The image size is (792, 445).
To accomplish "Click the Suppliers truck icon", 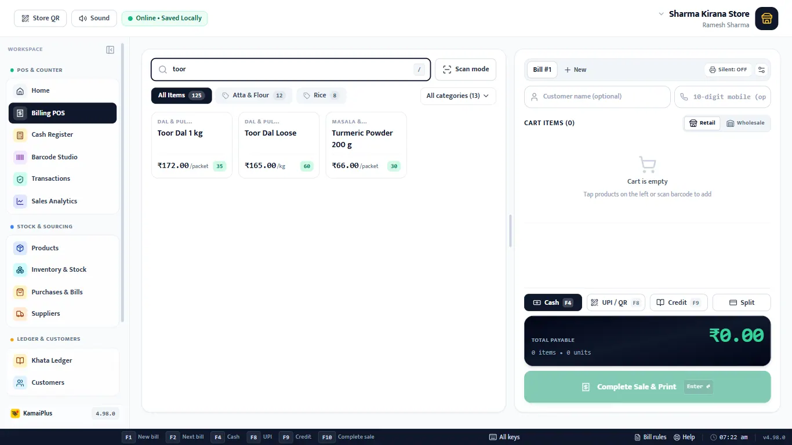I will [20, 313].
